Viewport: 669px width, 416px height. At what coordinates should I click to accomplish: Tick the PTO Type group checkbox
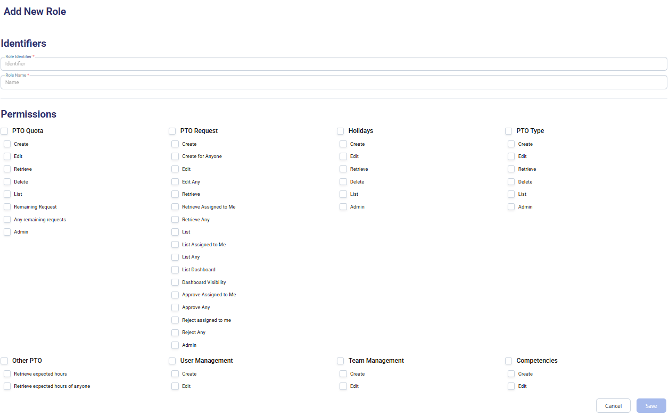tap(509, 131)
